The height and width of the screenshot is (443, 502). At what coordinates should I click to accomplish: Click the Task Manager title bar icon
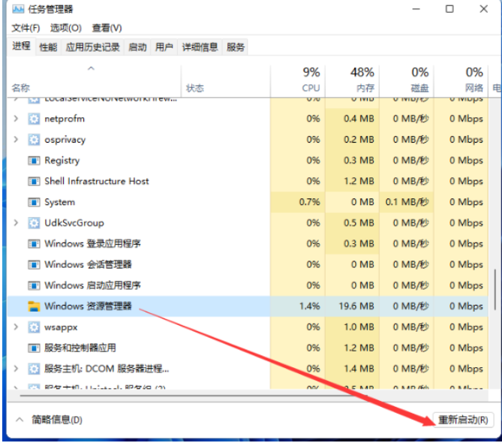point(17,10)
